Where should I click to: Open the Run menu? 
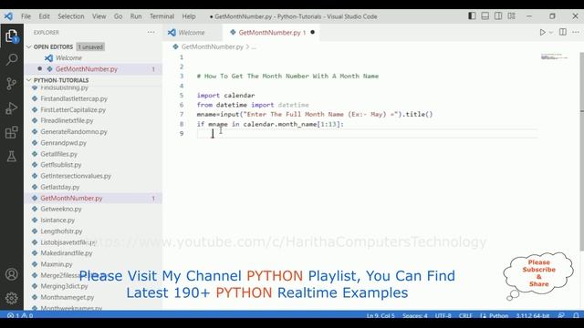[x=136, y=16]
